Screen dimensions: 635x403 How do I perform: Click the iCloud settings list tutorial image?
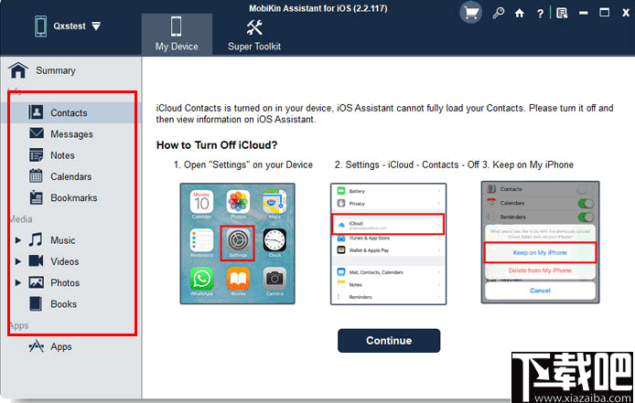click(x=388, y=244)
